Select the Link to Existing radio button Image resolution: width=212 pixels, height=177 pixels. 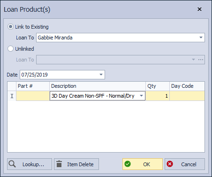click(10, 27)
